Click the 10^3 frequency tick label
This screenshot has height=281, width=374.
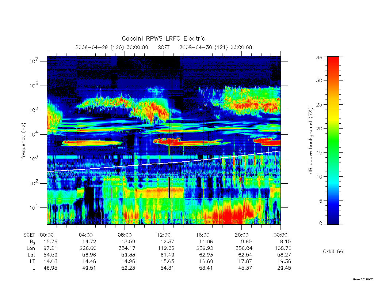(x=34, y=158)
